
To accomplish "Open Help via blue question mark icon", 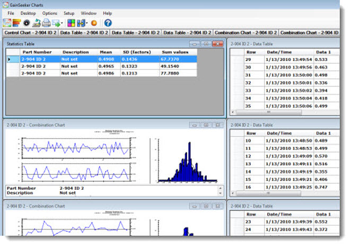I will click(x=108, y=23).
